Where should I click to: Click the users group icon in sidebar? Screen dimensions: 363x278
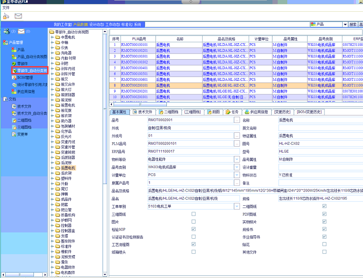point(6,31)
